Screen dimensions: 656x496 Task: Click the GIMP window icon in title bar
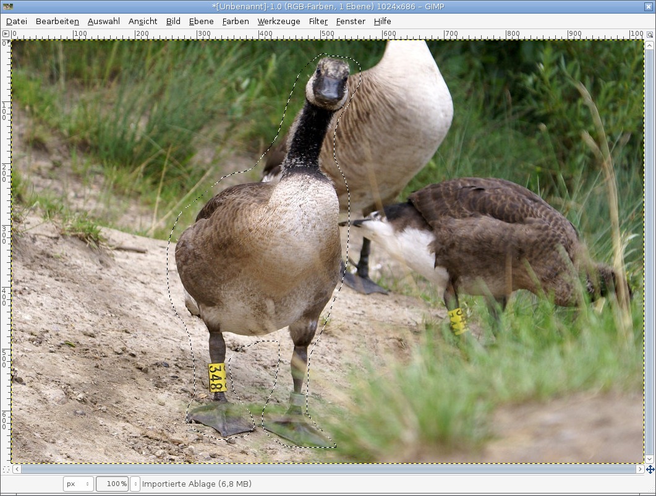pos(7,7)
